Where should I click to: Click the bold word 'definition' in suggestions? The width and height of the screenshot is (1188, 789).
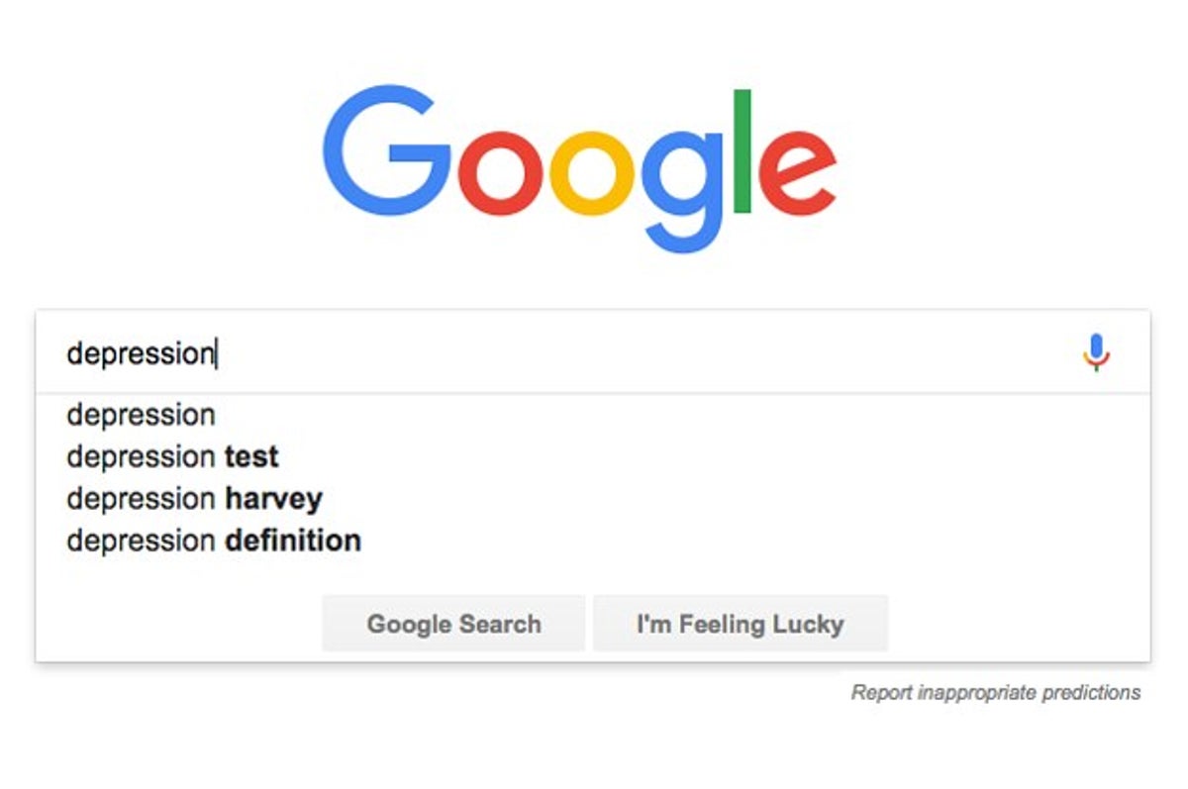pyautogui.click(x=292, y=541)
